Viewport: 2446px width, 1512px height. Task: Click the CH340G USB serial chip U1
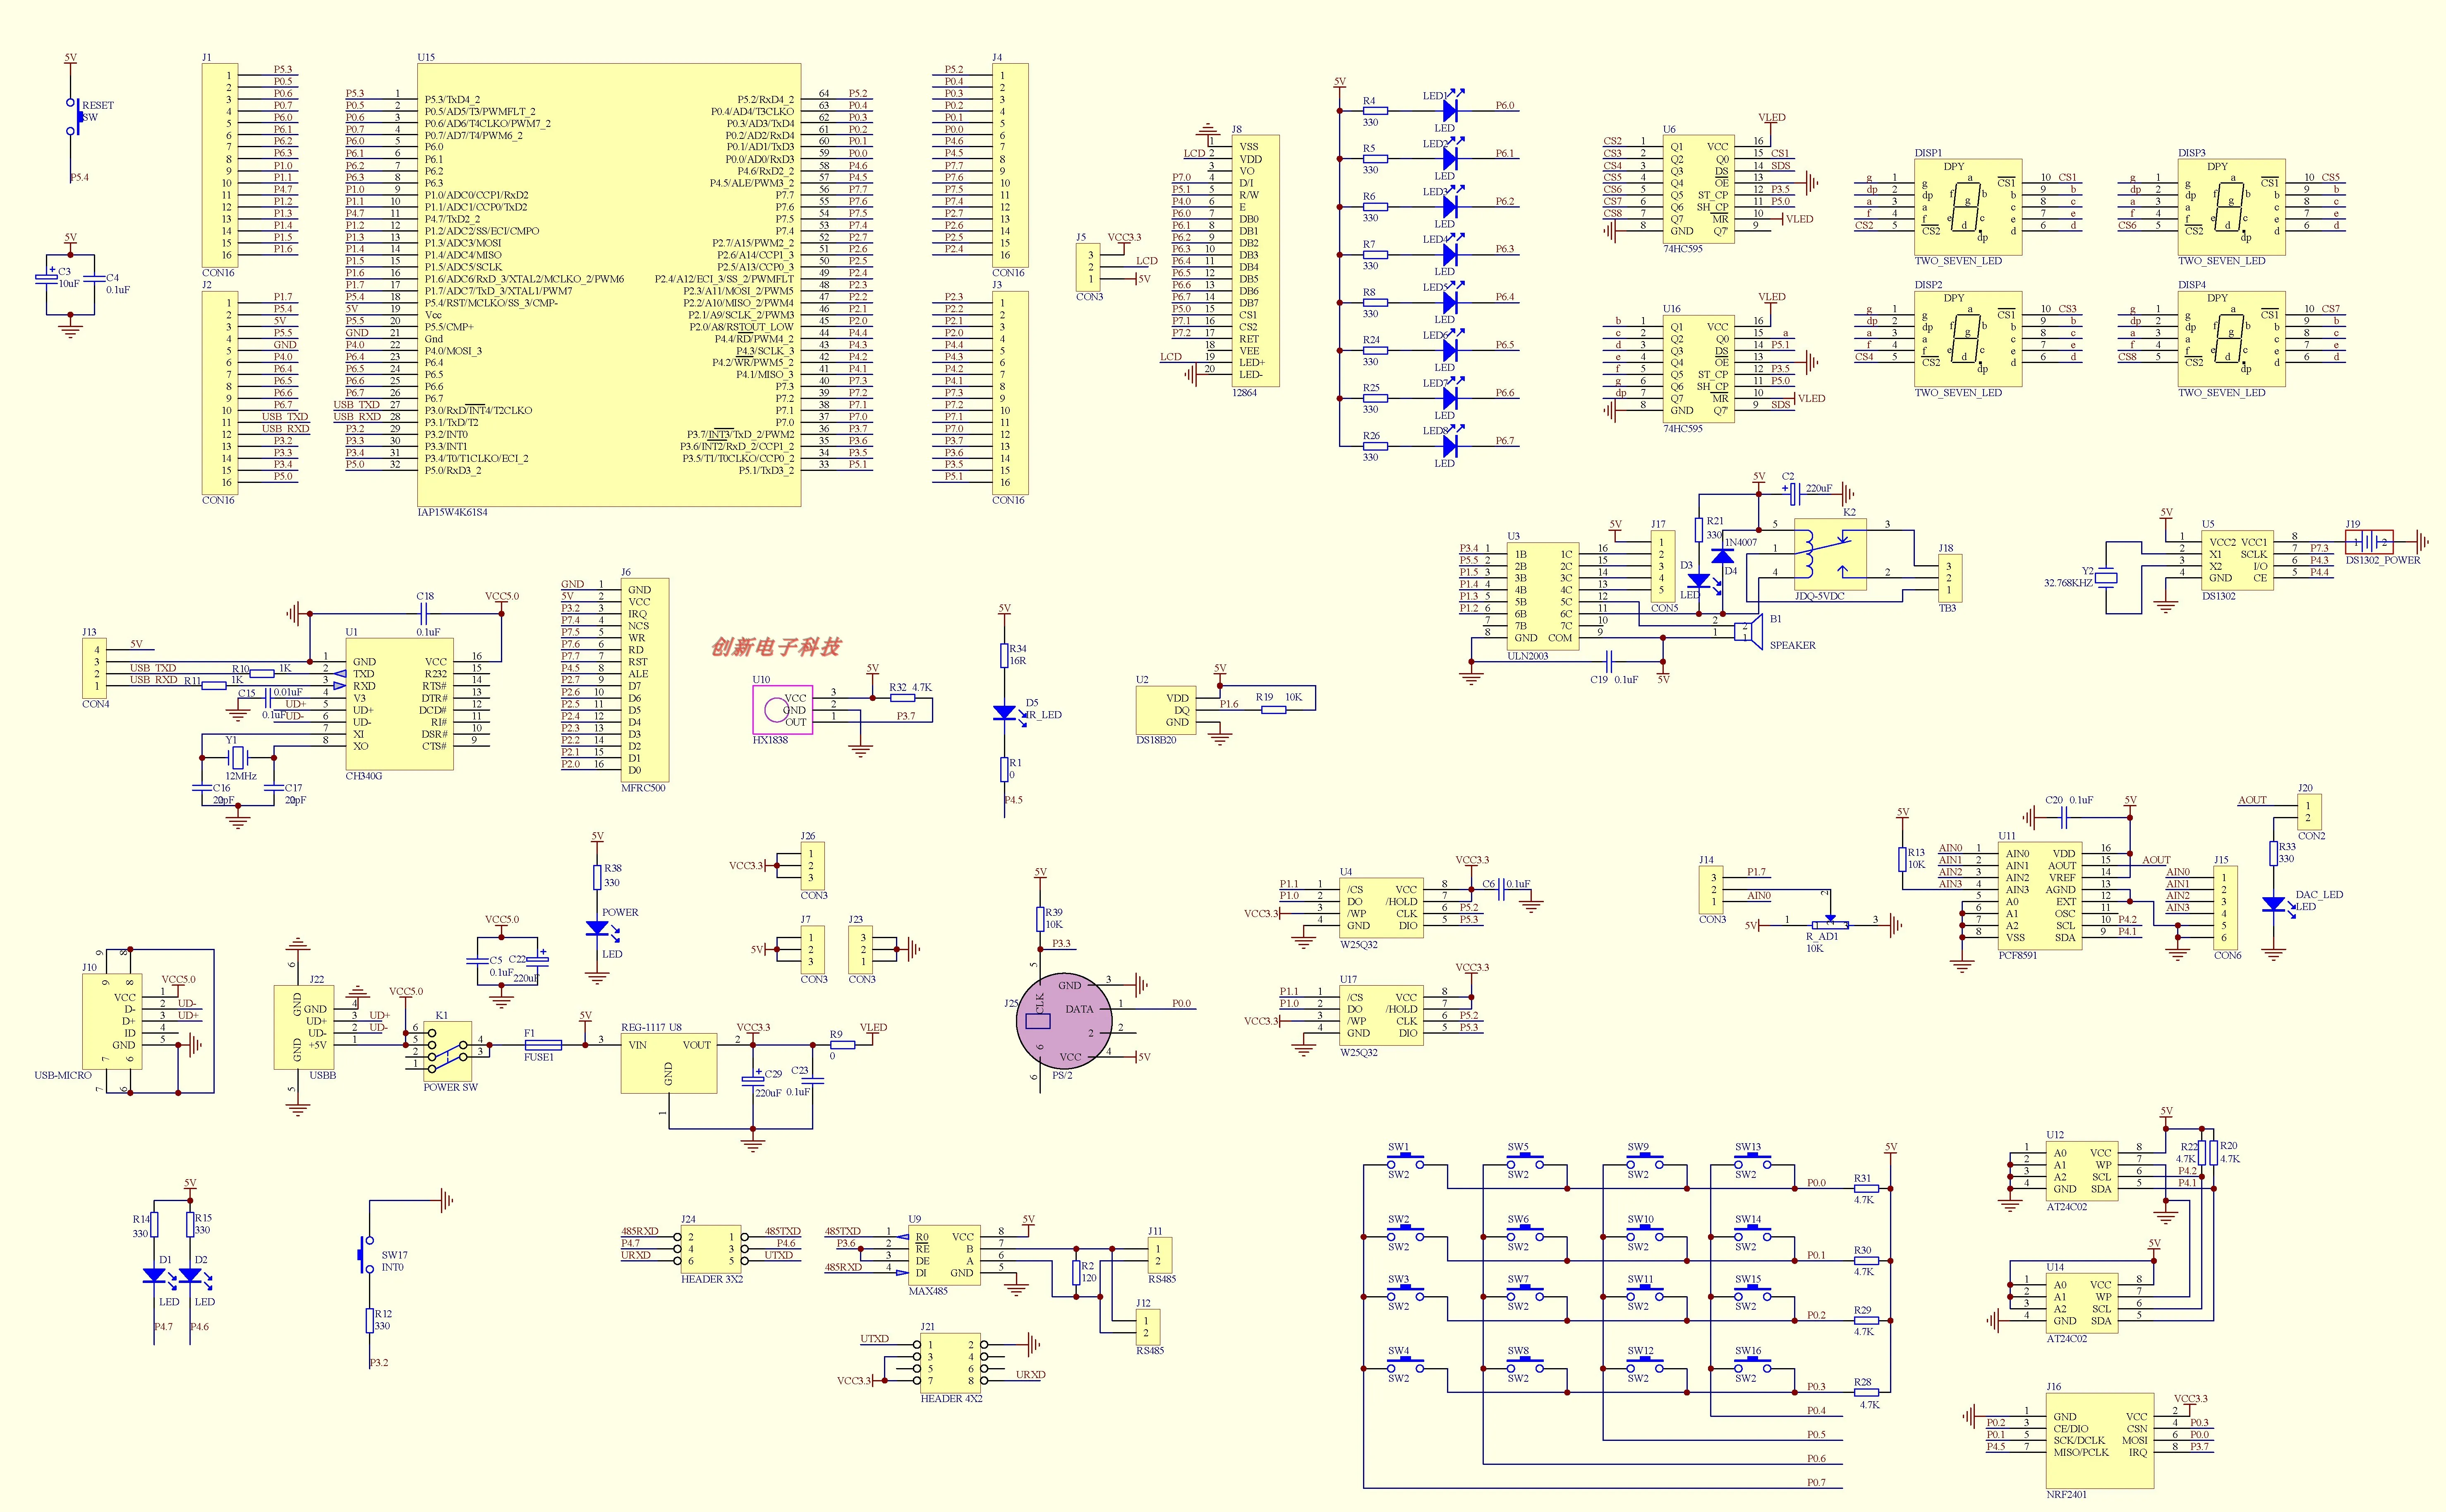pos(399,704)
